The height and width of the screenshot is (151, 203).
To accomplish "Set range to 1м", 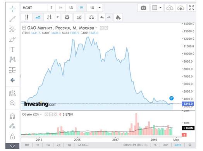I will pos(48,145).
